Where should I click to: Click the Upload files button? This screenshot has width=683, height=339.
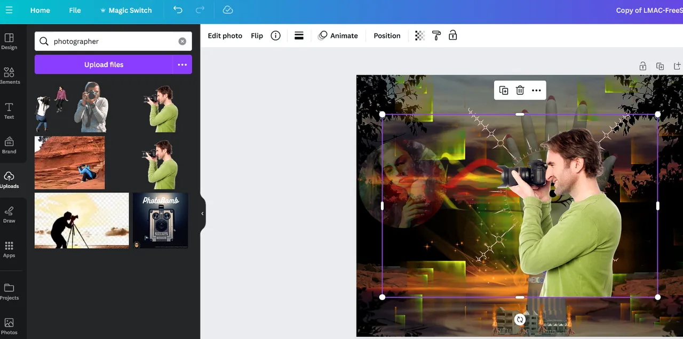pyautogui.click(x=104, y=64)
